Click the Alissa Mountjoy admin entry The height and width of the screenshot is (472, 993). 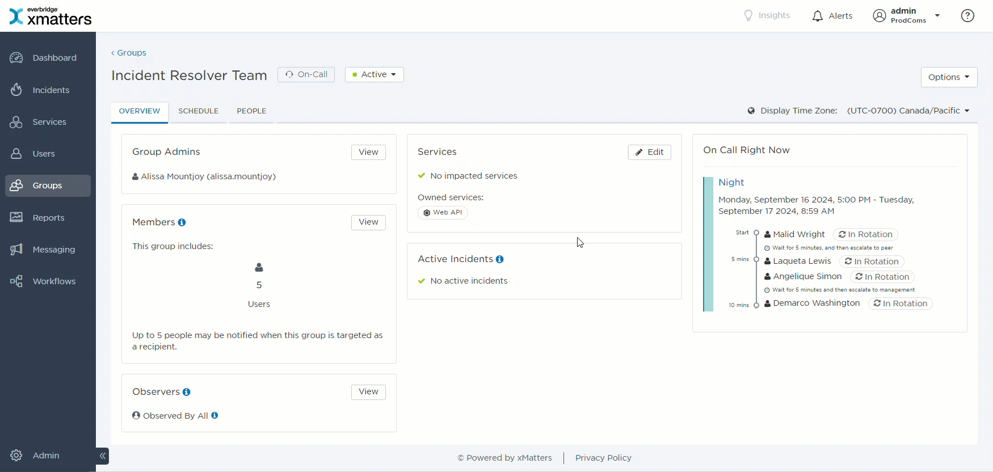click(x=204, y=176)
